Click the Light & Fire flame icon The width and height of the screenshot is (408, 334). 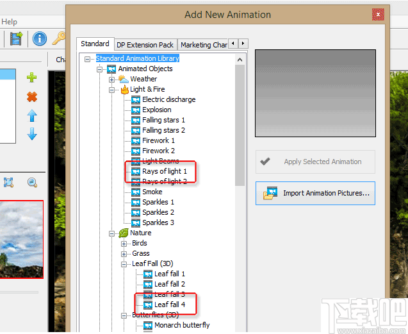pos(125,89)
